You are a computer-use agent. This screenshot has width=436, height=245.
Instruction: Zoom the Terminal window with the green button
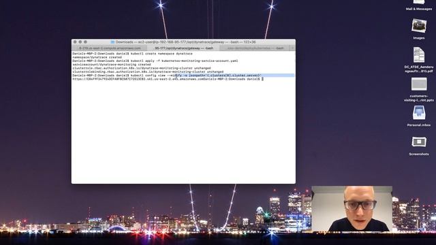click(85, 42)
